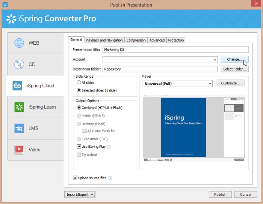This screenshot has width=263, height=204.
Task: Click info icon beside Use iSpring Play
Action: [109, 147]
